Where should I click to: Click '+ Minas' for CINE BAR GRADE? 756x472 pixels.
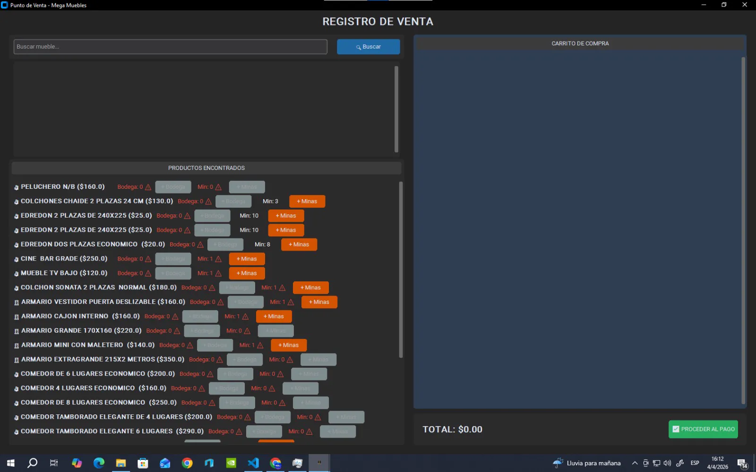[247, 259]
